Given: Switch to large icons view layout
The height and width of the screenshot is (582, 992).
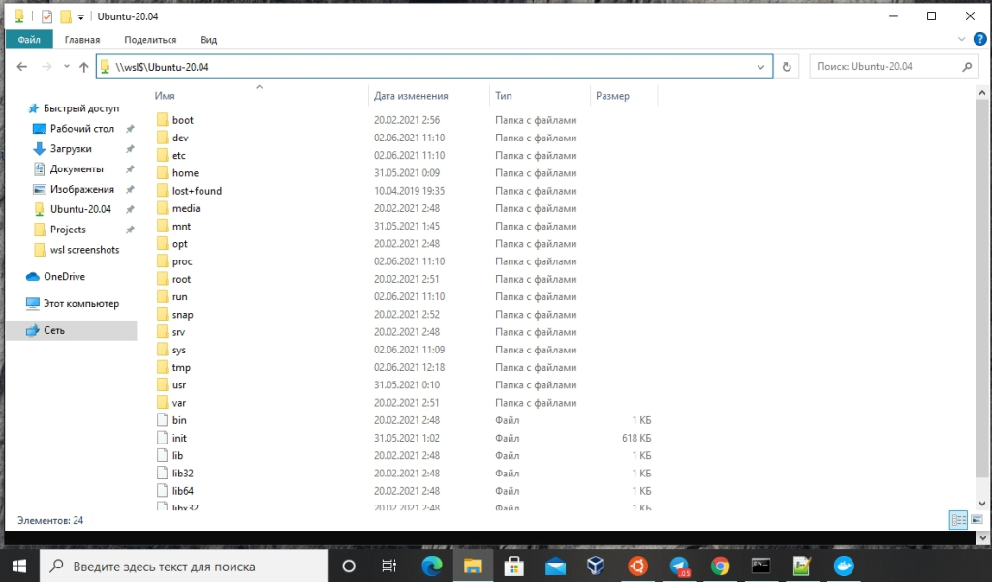Looking at the screenshot, I should click(x=976, y=520).
